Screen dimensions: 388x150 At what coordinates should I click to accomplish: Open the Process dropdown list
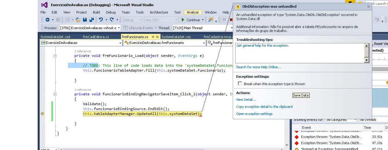click(119, 28)
